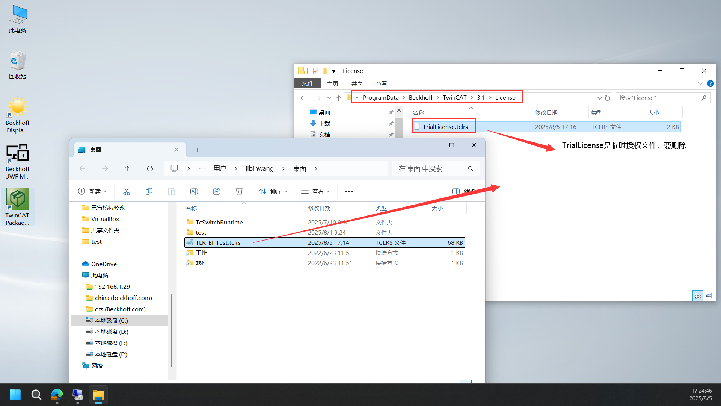Screen dimensions: 721x406
Task: Open the TwinCAT Package Manager desktop icon
Action: point(17,207)
